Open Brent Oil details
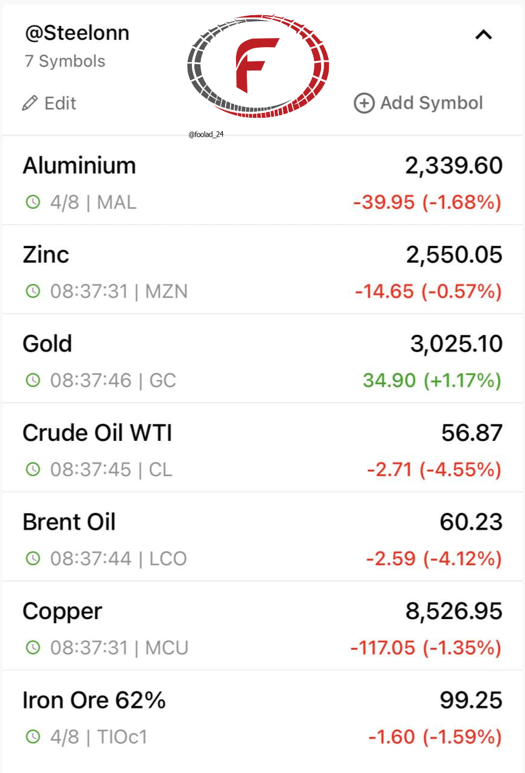This screenshot has height=773, width=525. 262,536
